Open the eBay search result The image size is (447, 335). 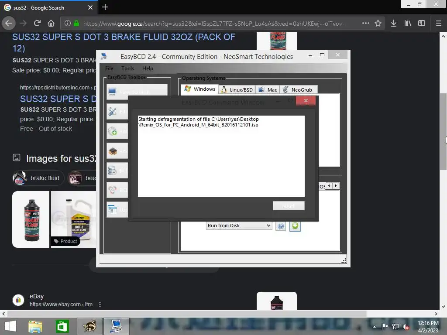[61, 300]
